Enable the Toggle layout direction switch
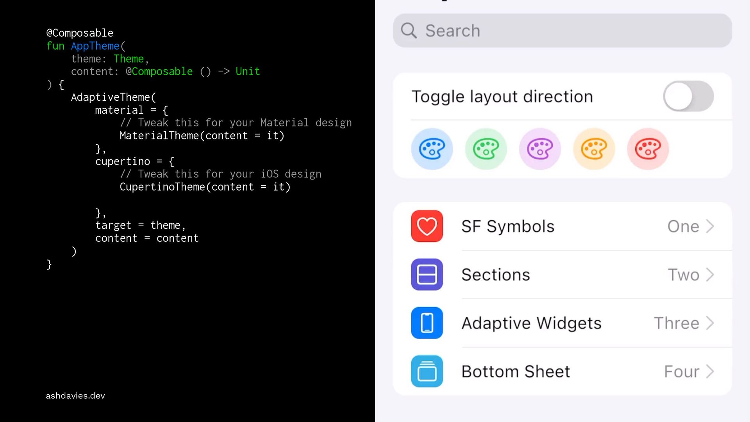Screen dimensions: 750x422 (x=688, y=96)
